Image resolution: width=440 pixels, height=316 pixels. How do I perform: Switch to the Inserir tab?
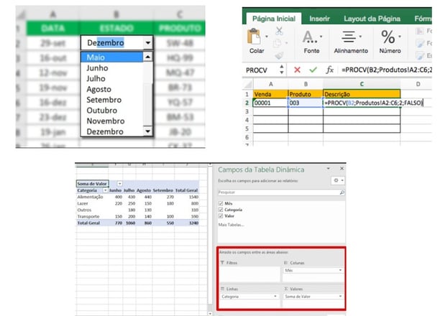tap(319, 19)
